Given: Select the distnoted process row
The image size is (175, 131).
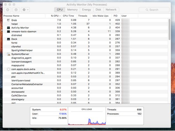Looking at the screenshot, I should 85,35.
